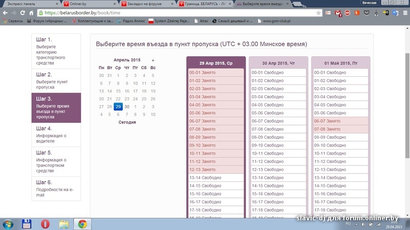
Task: Close the Onliner.by tab
Action: 114,4
